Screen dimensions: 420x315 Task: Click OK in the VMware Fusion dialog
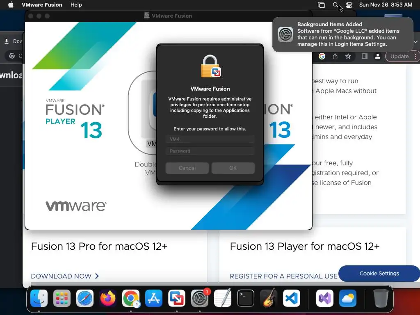(233, 168)
